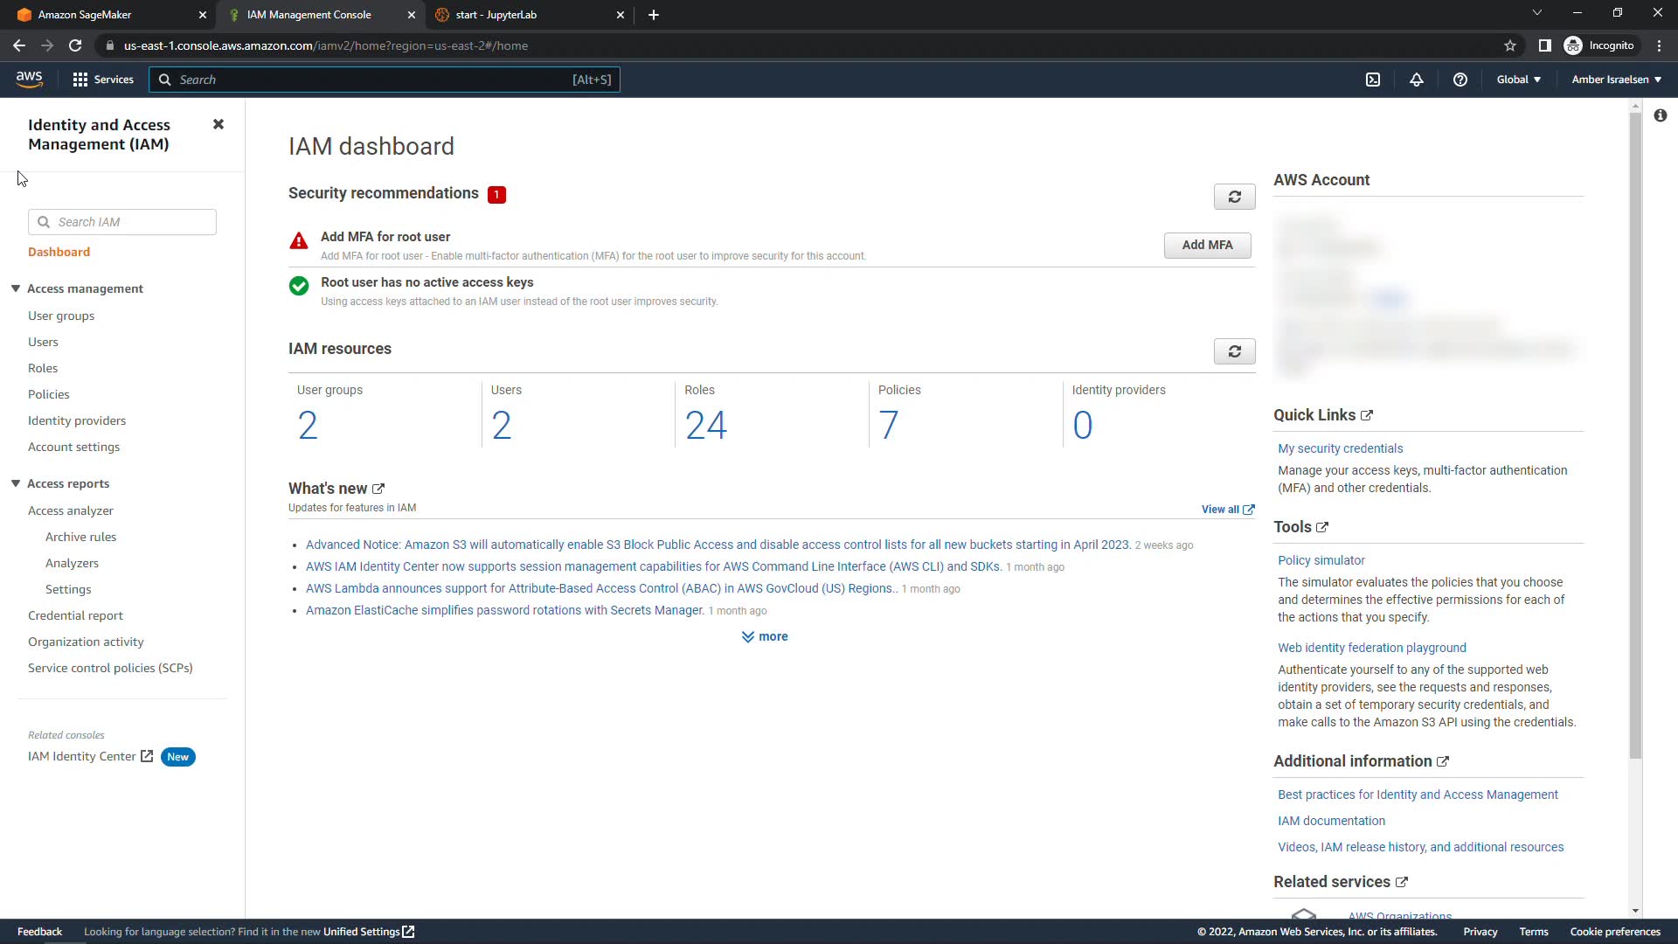Screen dimensions: 1678x944
Task: Open the Policy simulator link
Action: point(1321,560)
